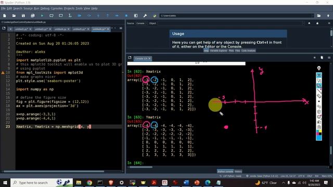Select the eraser in annotation toolbar

click(319, 96)
